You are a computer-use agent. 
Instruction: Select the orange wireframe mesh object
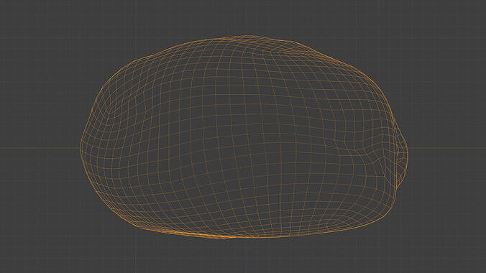point(244,136)
